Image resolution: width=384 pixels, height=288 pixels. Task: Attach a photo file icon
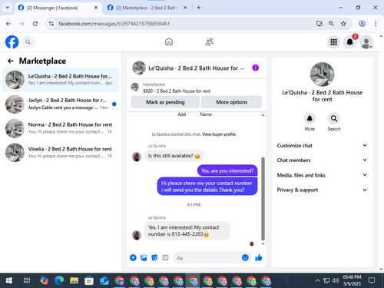[x=144, y=257]
